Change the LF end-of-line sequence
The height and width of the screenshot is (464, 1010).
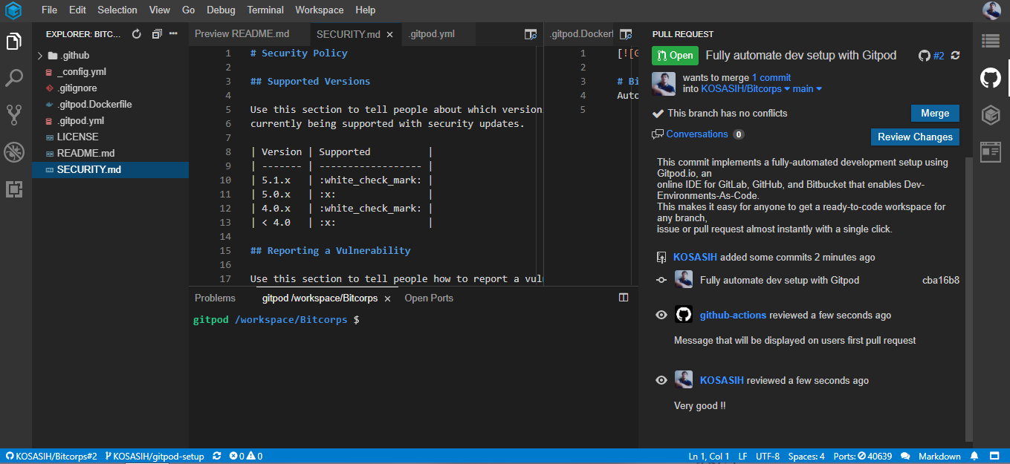pos(743,457)
